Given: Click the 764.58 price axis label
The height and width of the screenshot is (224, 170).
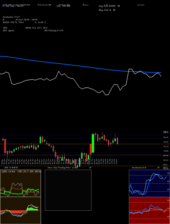Looking at the screenshot, I should (166, 137).
